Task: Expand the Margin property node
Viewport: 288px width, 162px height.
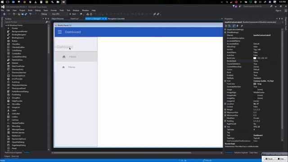Action: click(225, 109)
